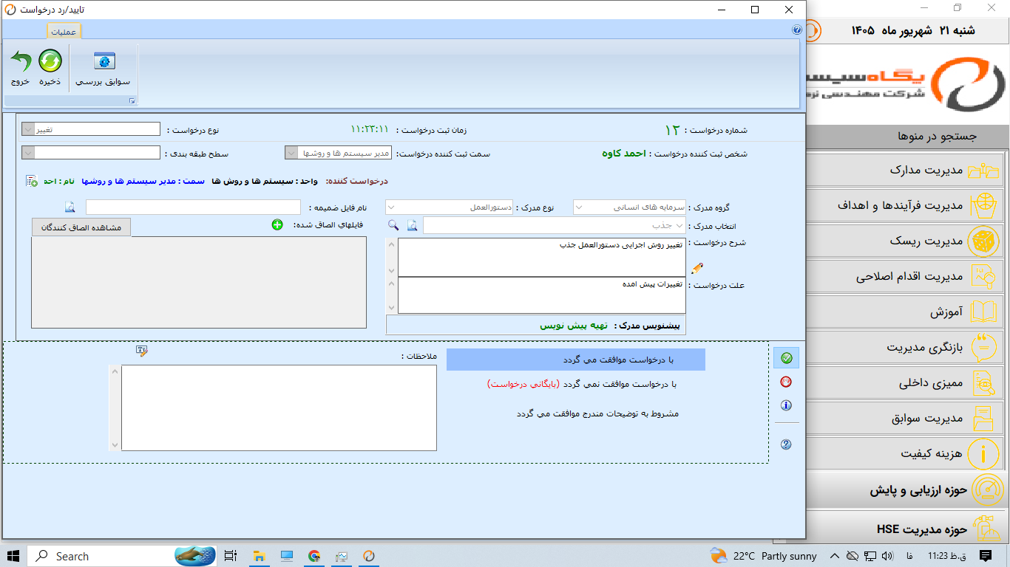This screenshot has height=567, width=1010.
Task: Click the weather 22°C Partly sunny widget
Action: (x=764, y=556)
